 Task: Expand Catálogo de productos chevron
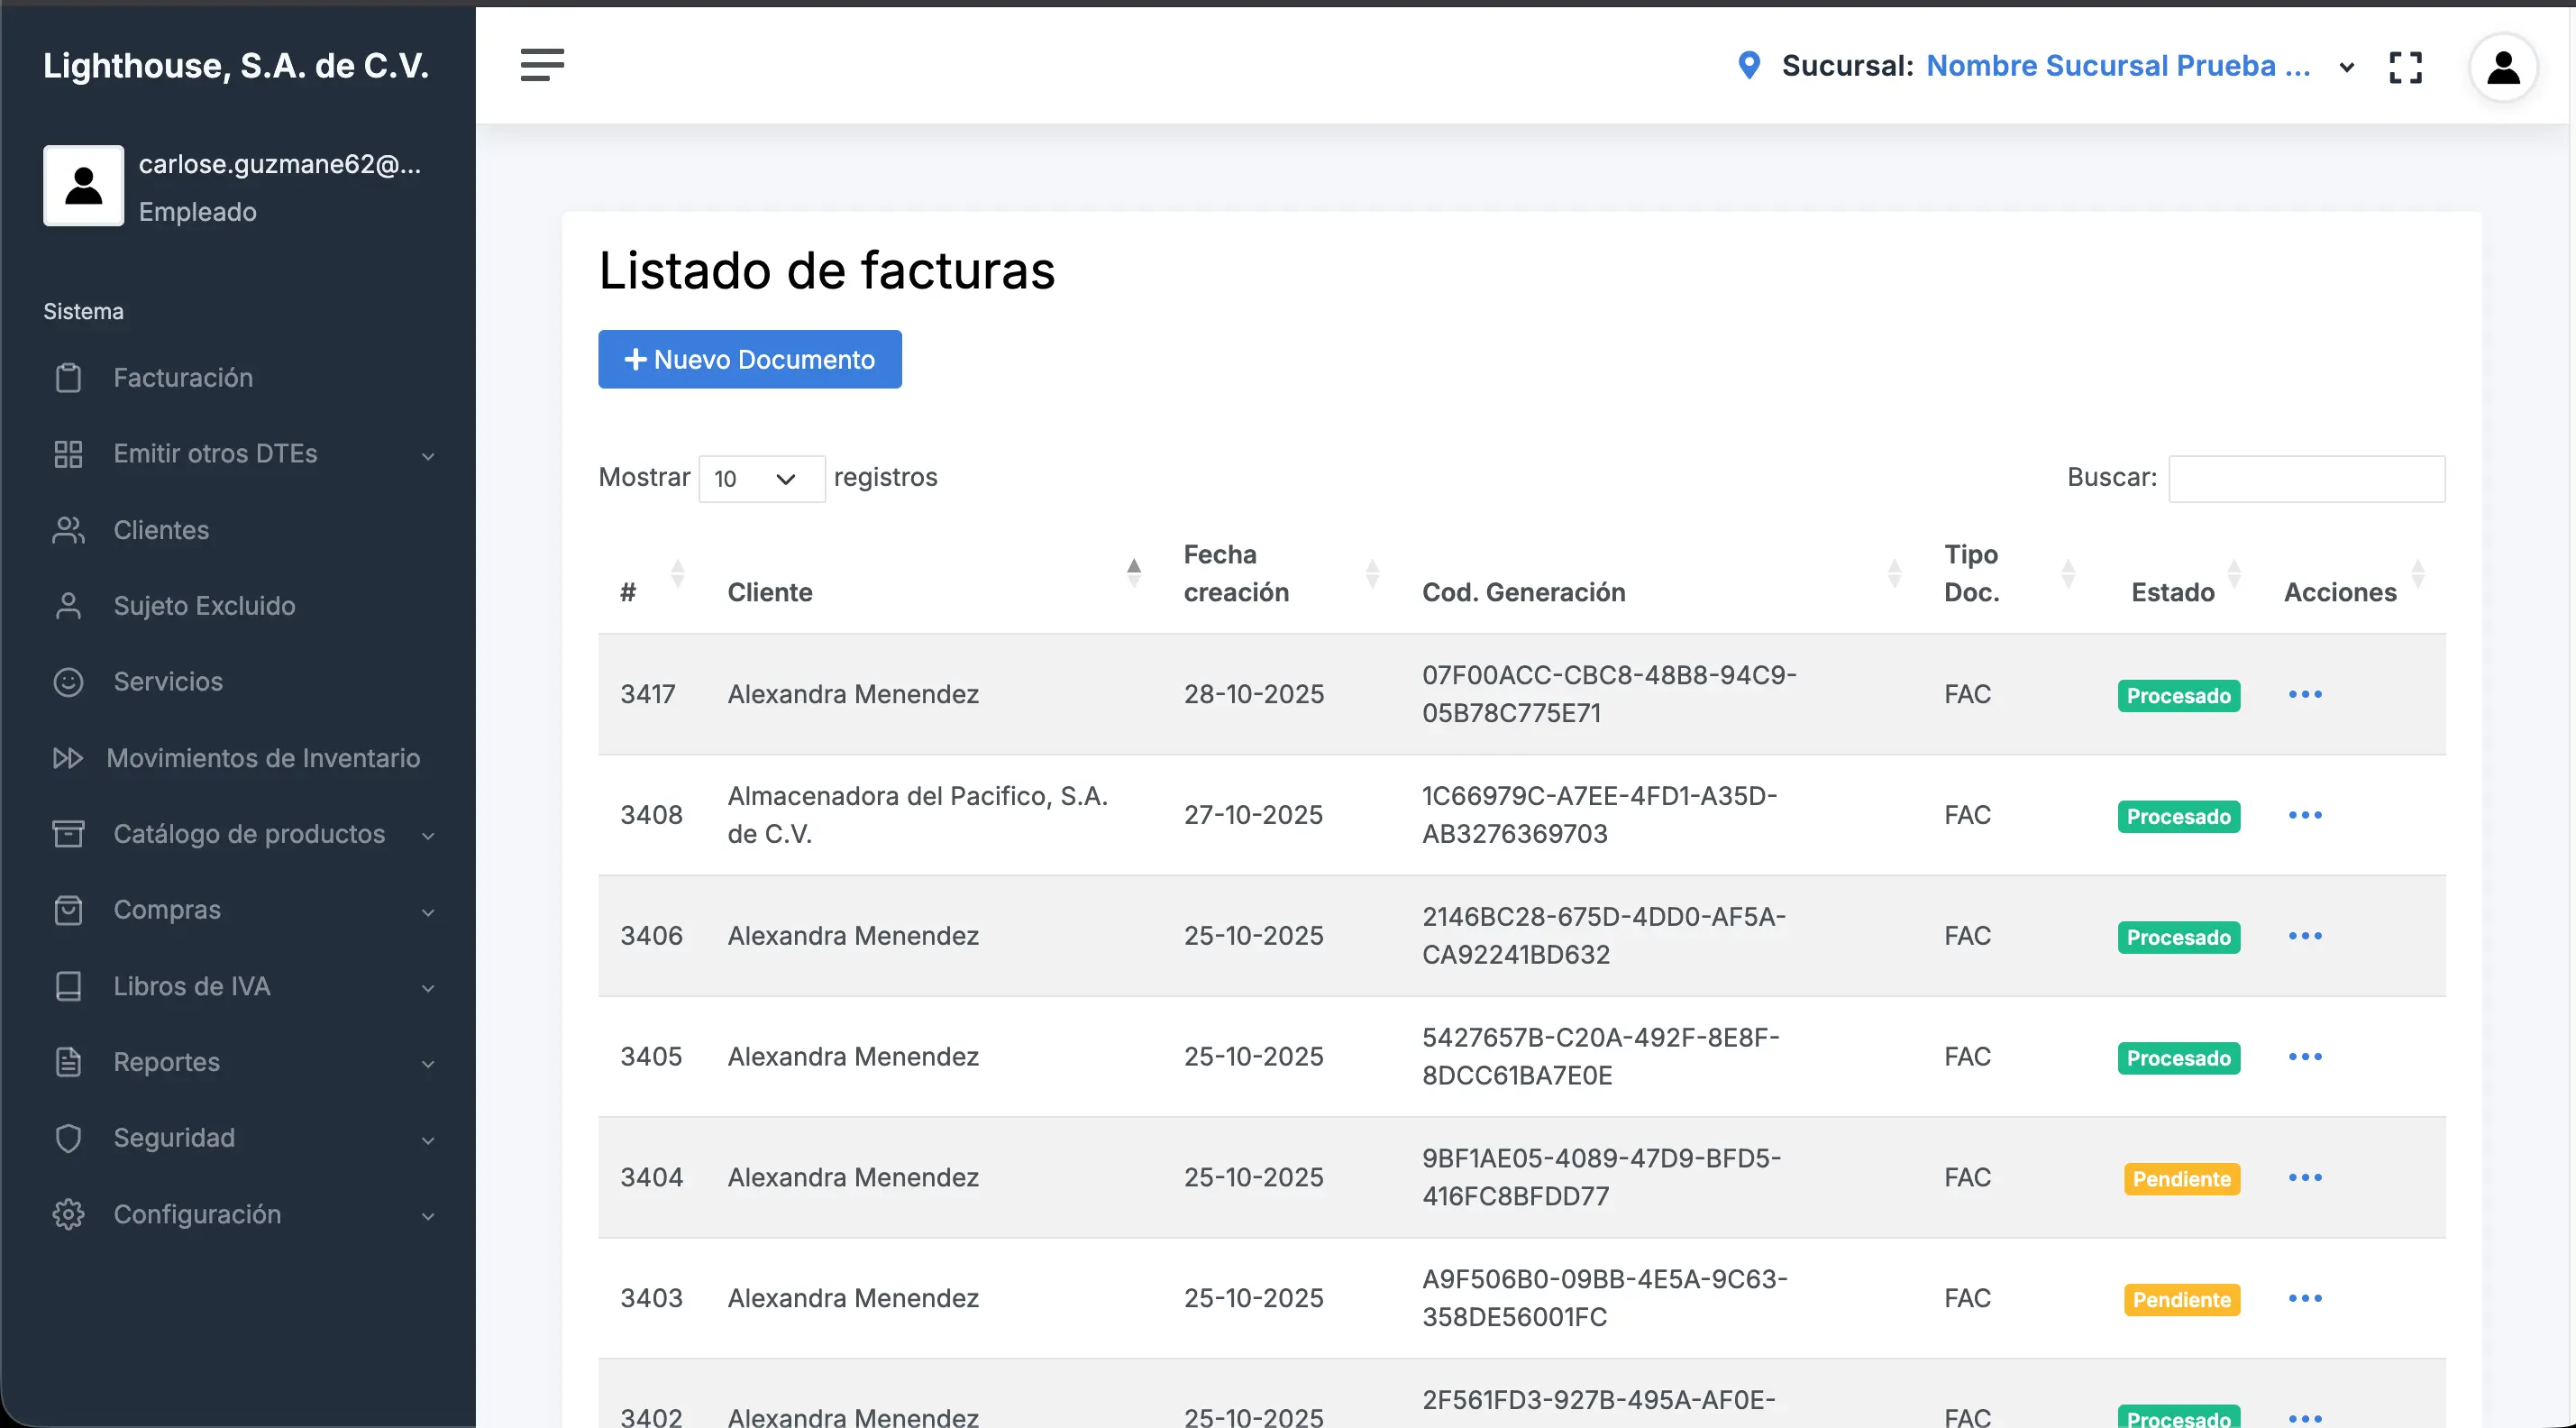pyautogui.click(x=428, y=837)
